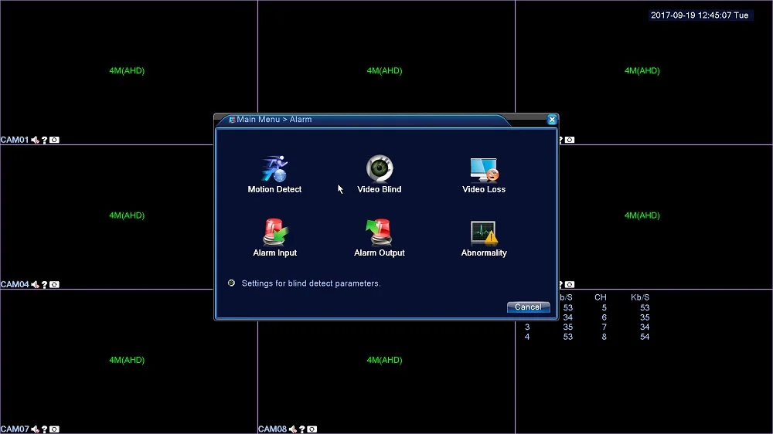Click 4M(AHD) text in CAM08 pane
Screen dimensions: 773x434
point(384,360)
